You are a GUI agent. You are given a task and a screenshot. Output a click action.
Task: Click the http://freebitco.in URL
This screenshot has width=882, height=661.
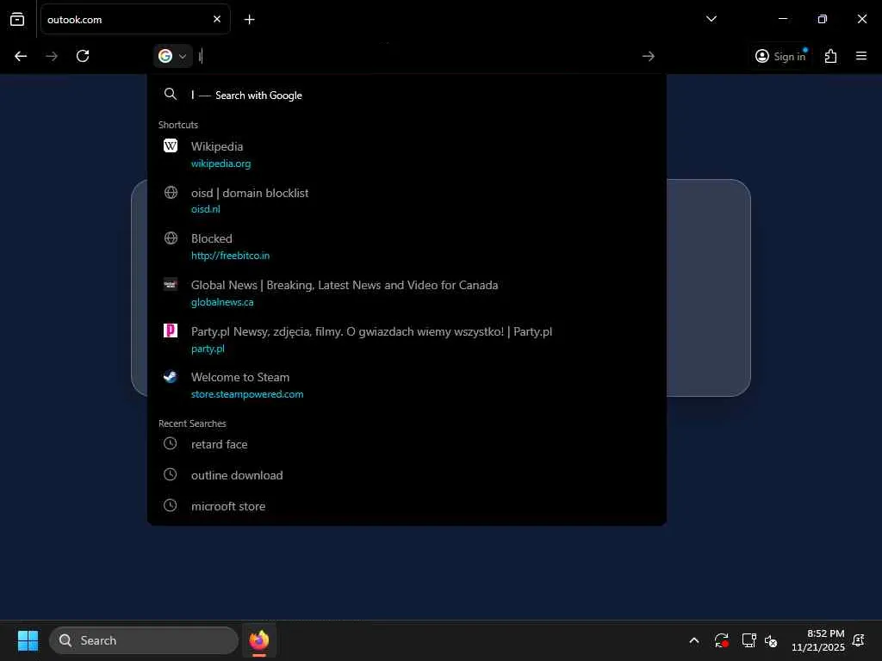coord(230,256)
